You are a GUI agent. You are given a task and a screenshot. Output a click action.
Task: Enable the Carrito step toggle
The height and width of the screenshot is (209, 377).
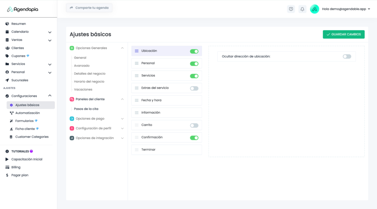[194, 125]
